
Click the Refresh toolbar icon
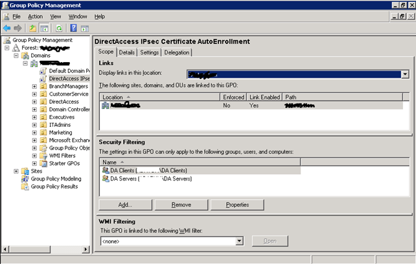[x=58, y=28]
